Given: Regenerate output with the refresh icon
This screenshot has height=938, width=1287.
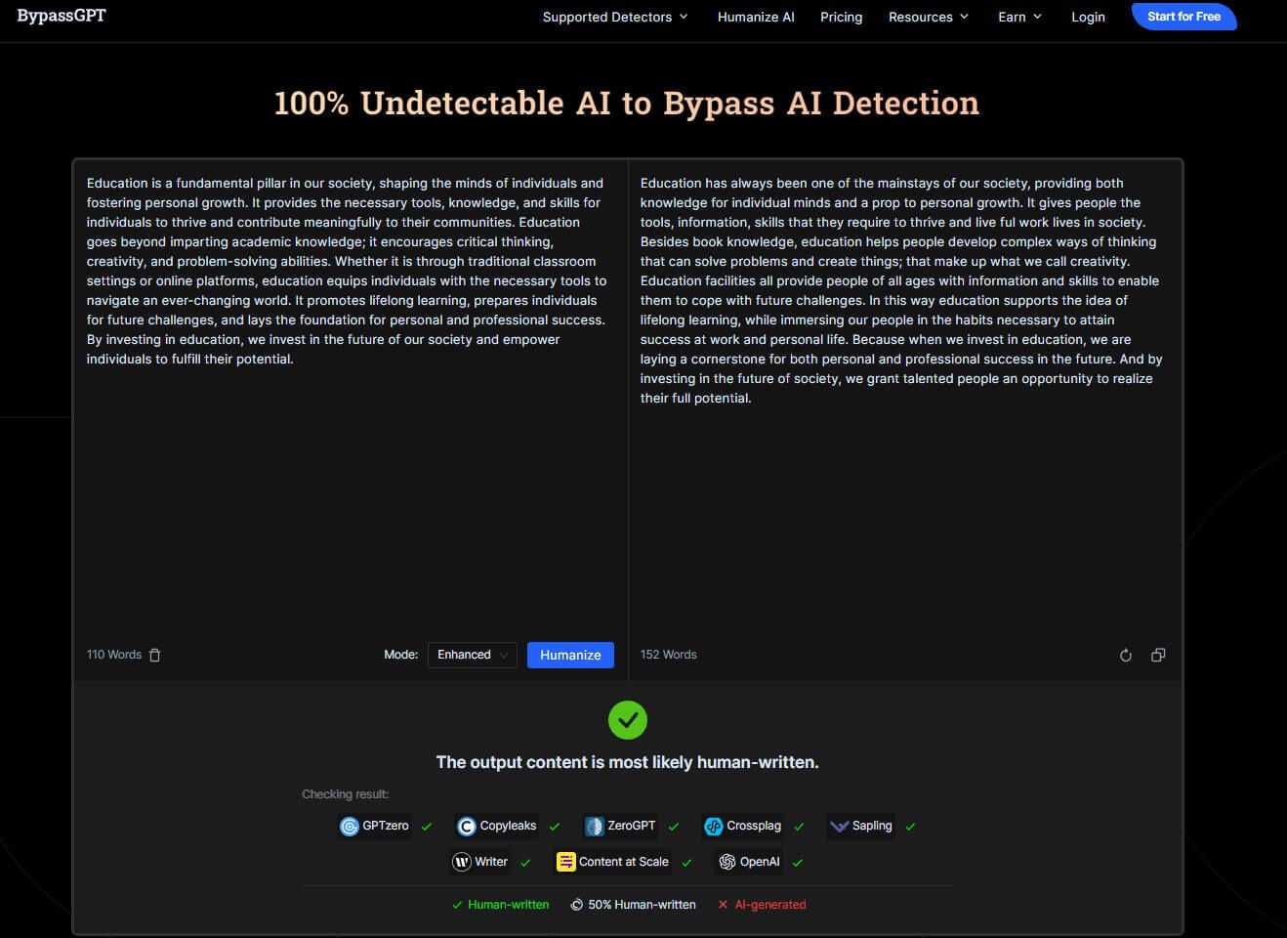Looking at the screenshot, I should click(x=1125, y=655).
